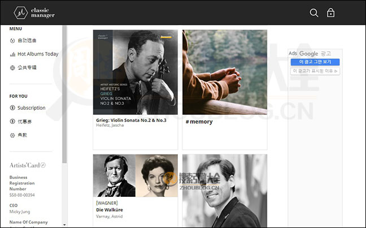Click the sidebar scroll down arrow
Image resolution: width=366 pixels, height=228 pixels.
[64, 225]
